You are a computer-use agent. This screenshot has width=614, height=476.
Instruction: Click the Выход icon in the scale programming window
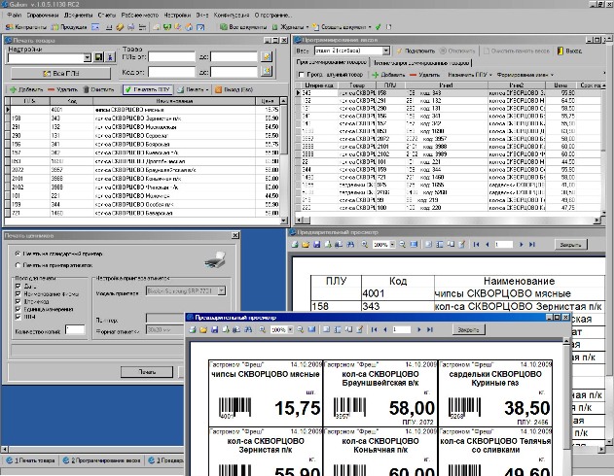[560, 50]
